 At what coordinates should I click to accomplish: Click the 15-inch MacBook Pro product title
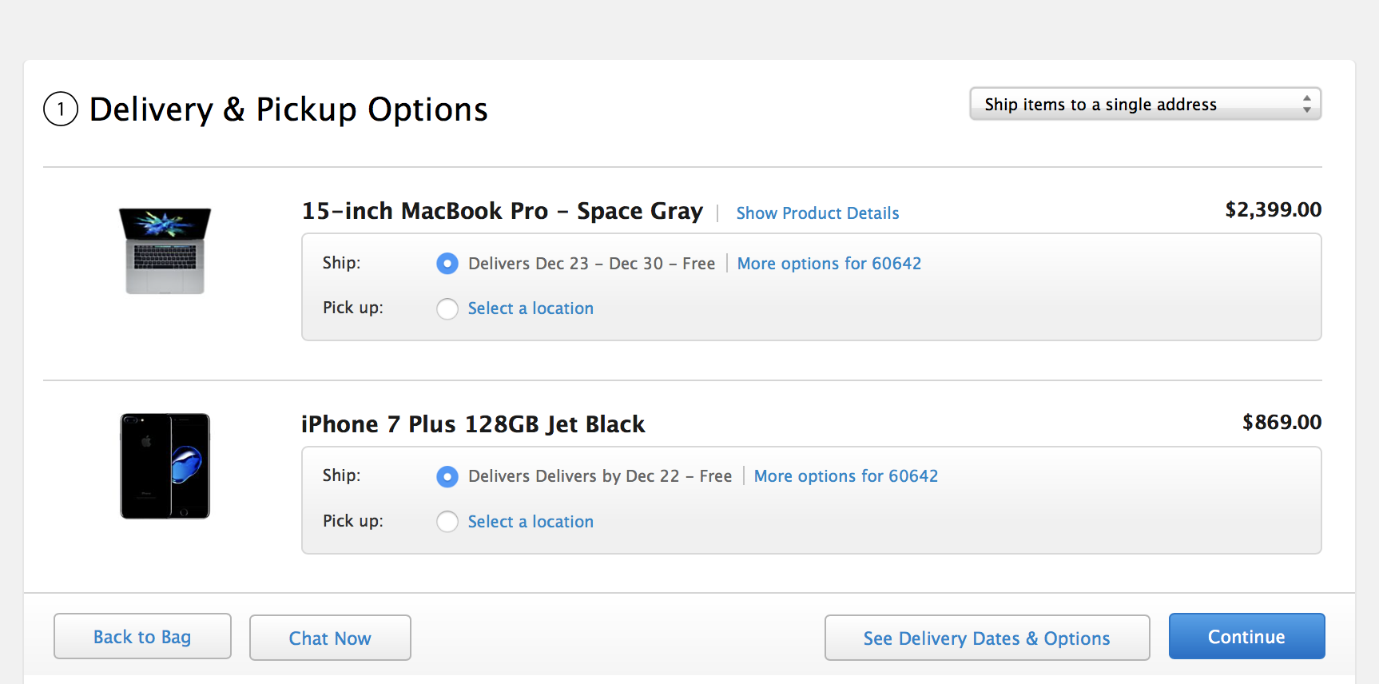(x=502, y=211)
